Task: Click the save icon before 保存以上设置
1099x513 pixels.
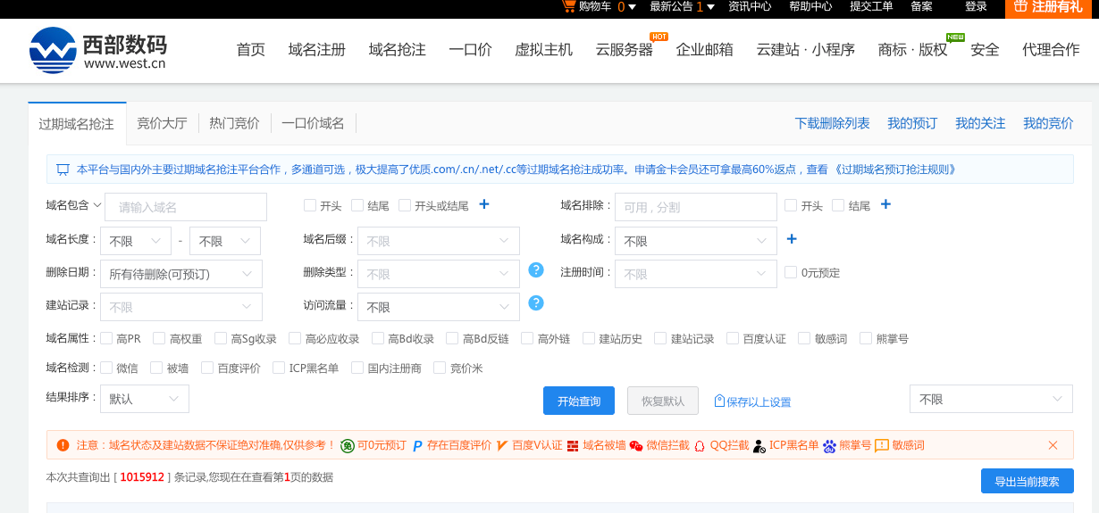Action: pyautogui.click(x=719, y=401)
